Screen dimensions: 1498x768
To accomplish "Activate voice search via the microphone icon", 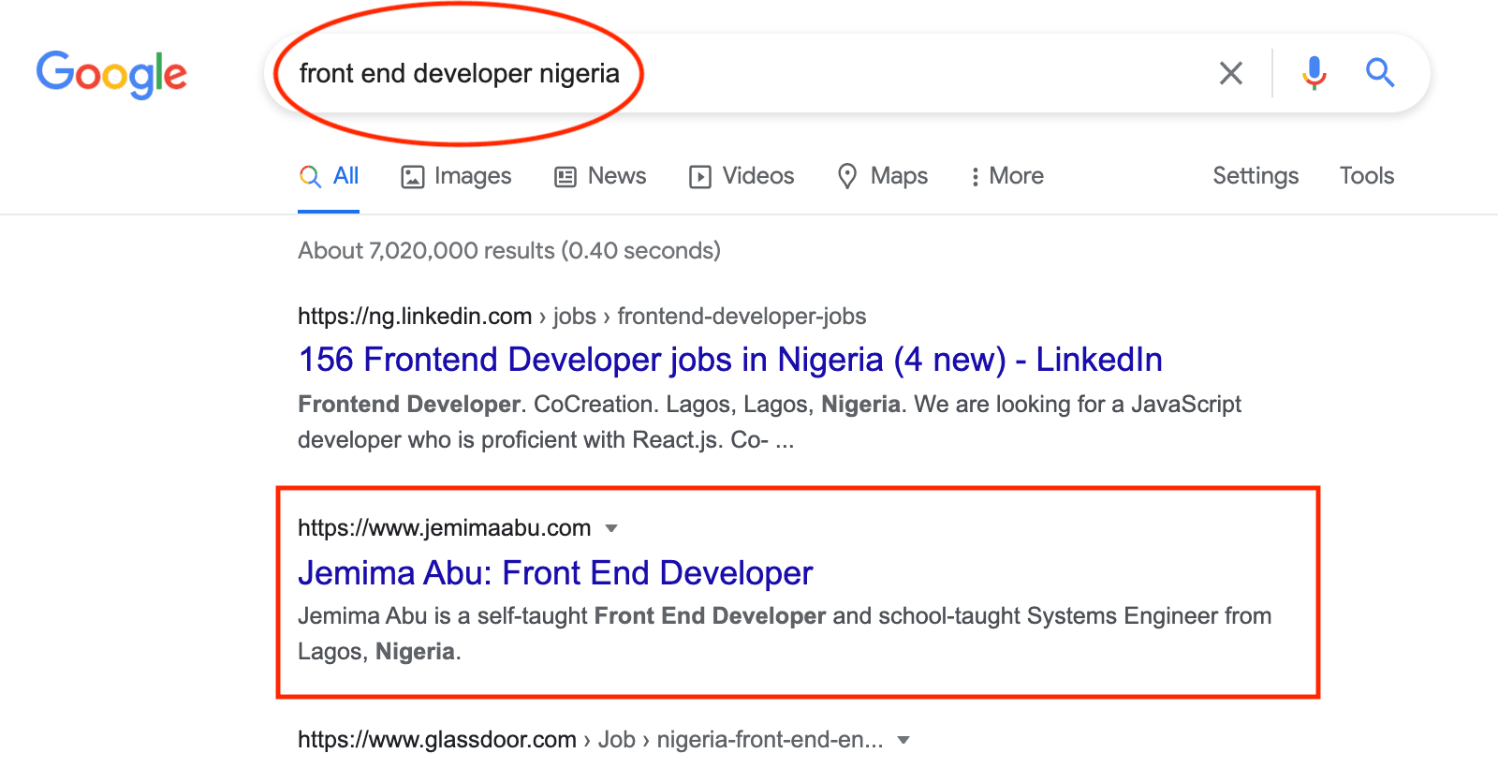I will pyautogui.click(x=1314, y=72).
